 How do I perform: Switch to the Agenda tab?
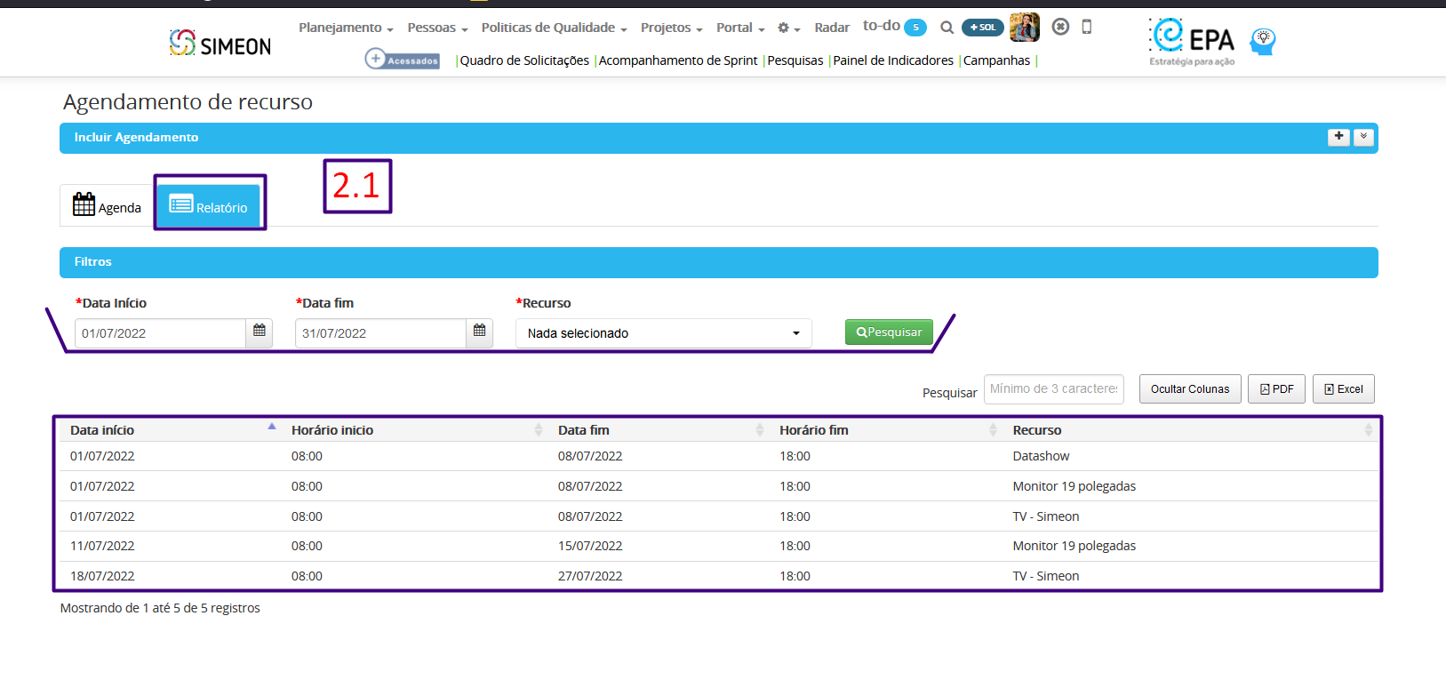point(108,205)
